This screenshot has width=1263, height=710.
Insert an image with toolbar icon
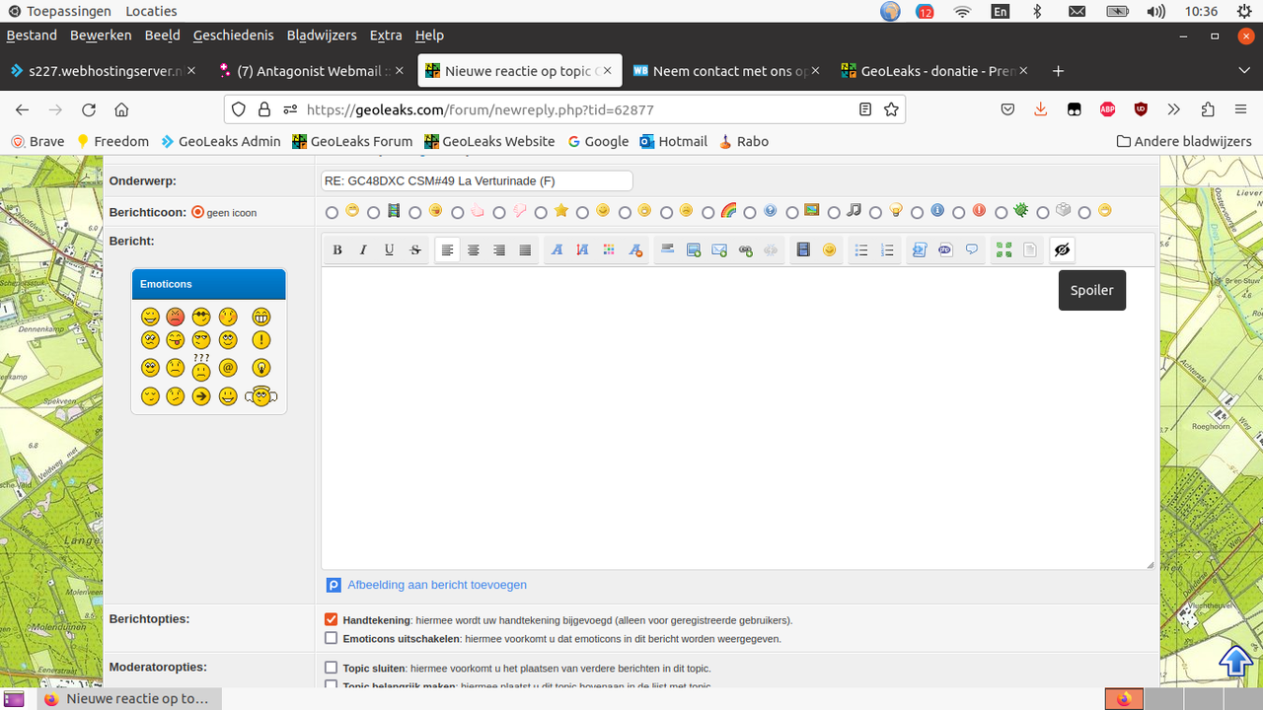click(x=694, y=250)
